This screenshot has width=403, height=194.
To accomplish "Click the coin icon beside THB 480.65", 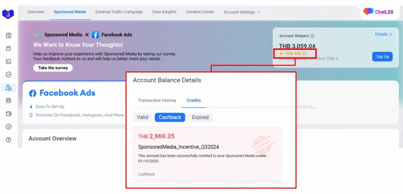I will [281, 54].
